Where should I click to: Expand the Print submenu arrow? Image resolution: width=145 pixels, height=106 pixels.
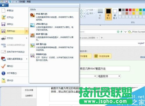click(x=27, y=38)
